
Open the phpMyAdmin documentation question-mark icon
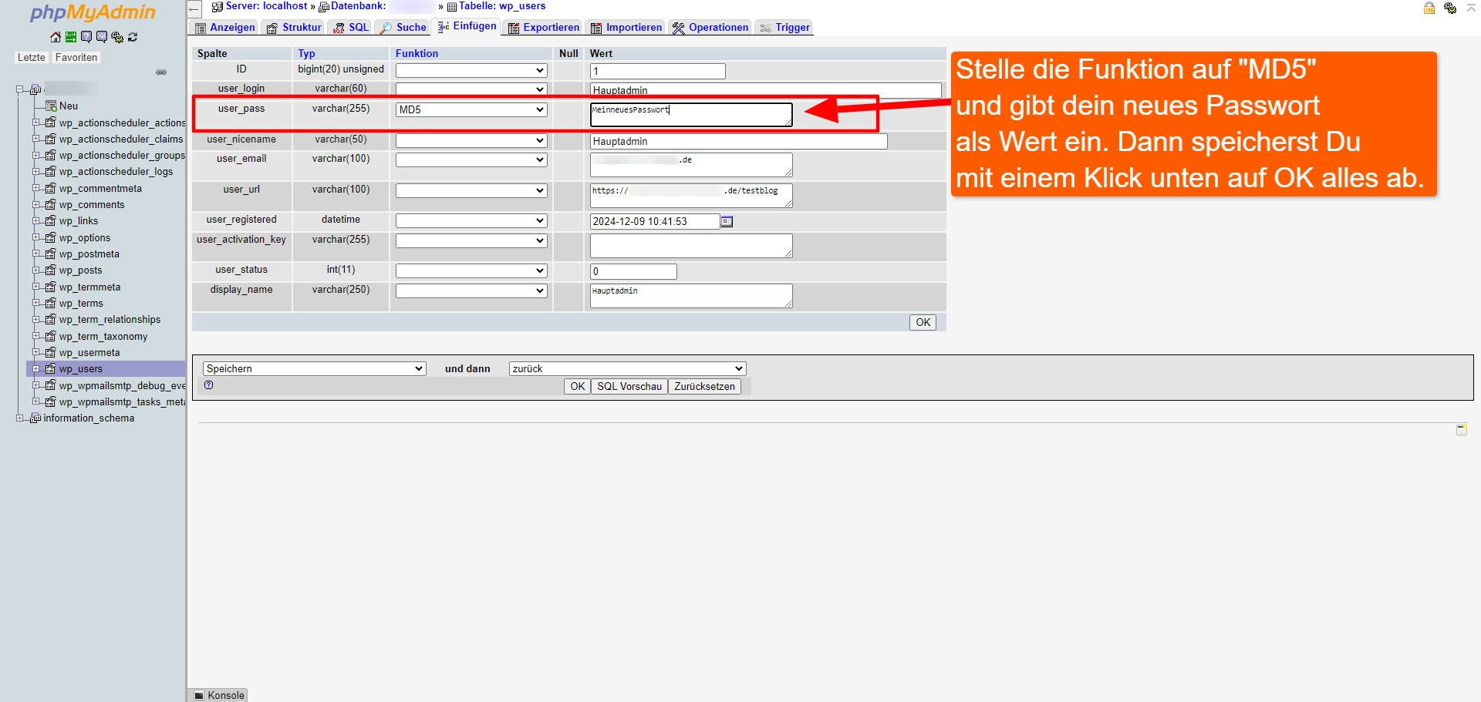tap(86, 37)
